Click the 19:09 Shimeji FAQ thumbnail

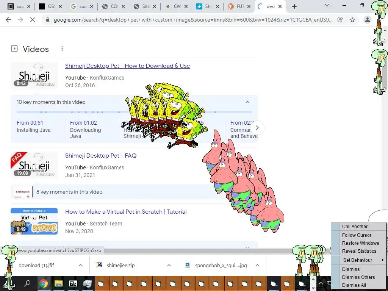34,165
